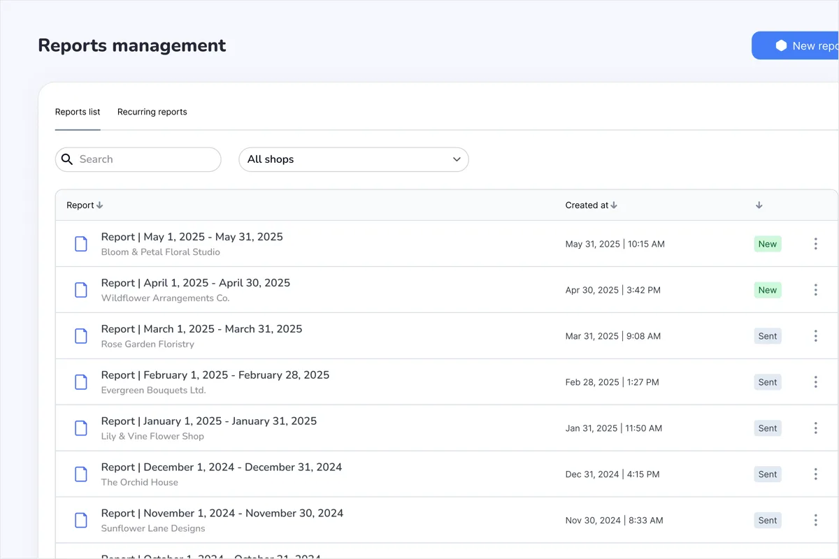Screen dimensions: 839x559
Task: Switch to the Recurring reports tab
Action: point(152,112)
